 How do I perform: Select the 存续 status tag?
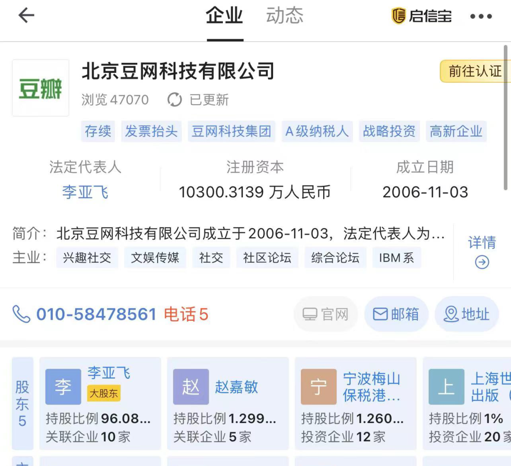point(98,132)
